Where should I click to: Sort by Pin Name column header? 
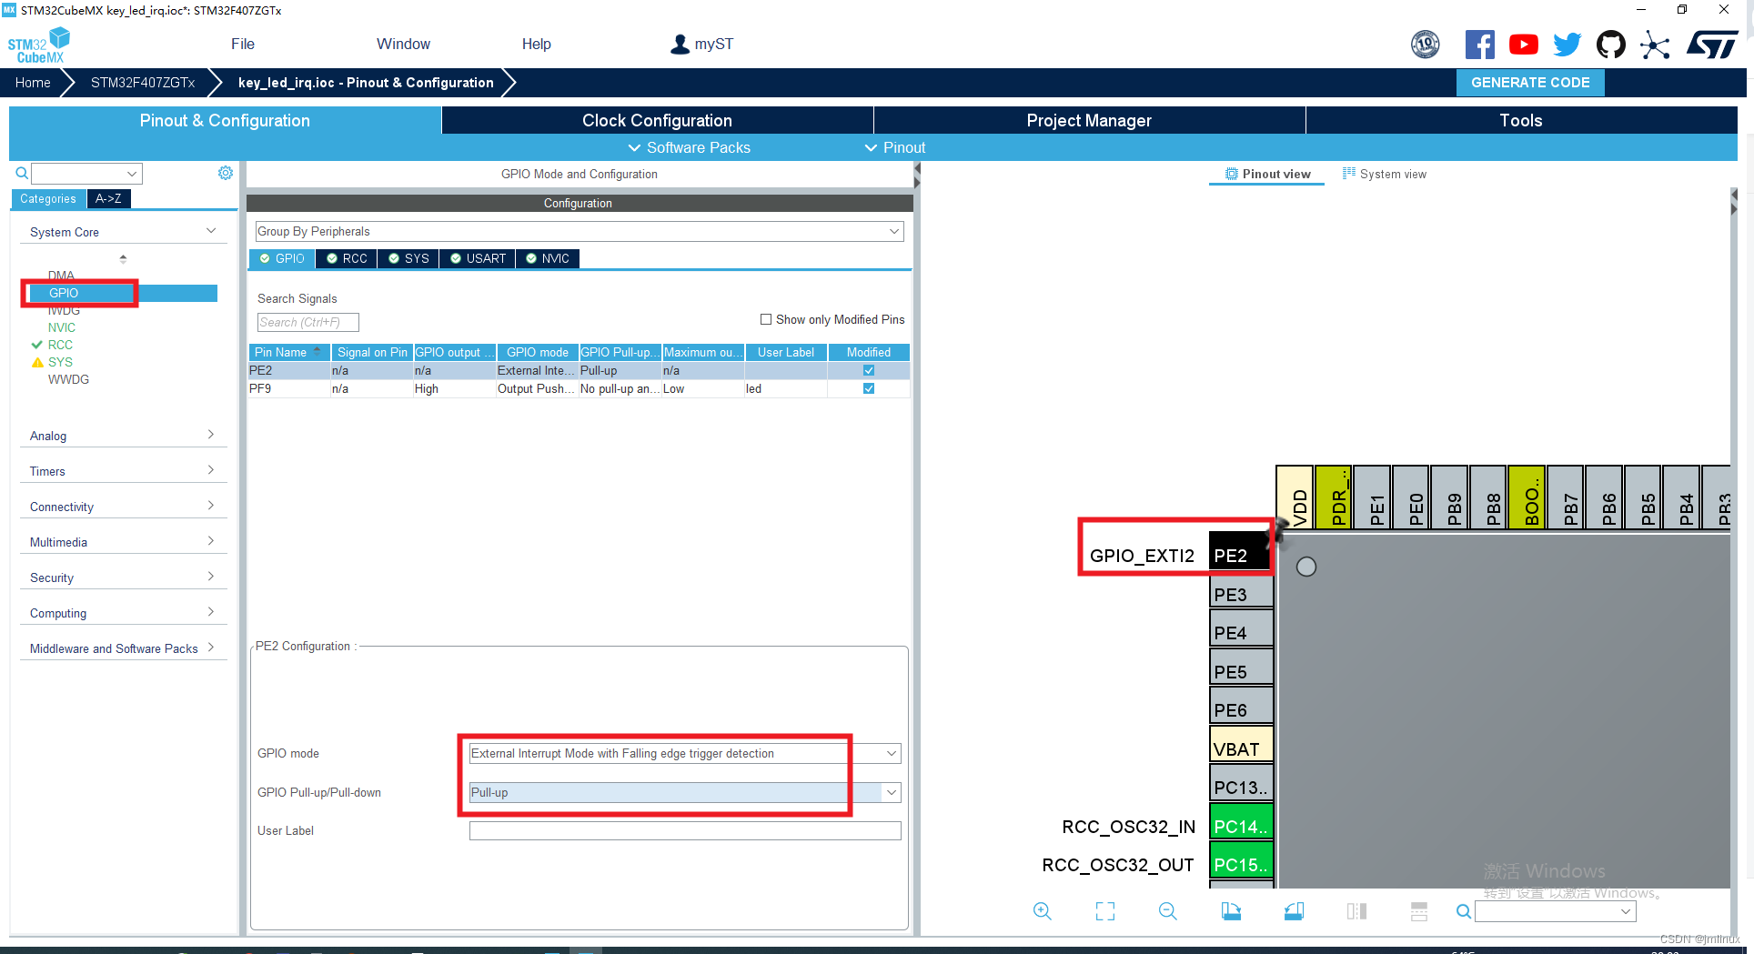point(288,352)
